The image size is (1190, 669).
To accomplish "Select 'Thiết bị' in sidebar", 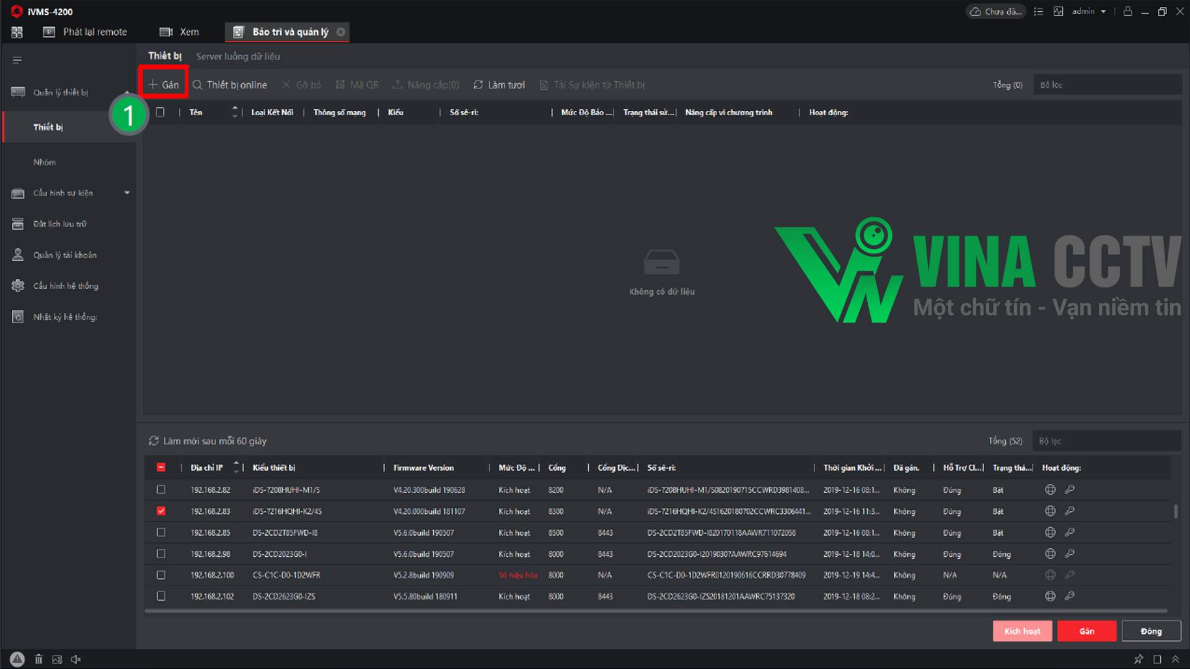I will [69, 127].
